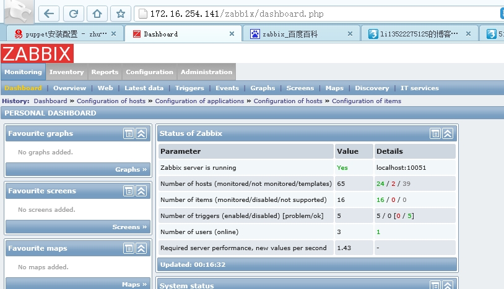504x289 pixels.
Task: Collapse the Favourite screens widget
Action: pos(141,191)
